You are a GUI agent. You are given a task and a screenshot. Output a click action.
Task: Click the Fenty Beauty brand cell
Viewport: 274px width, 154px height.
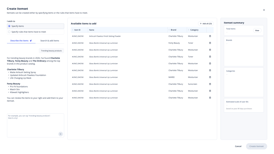174,43
